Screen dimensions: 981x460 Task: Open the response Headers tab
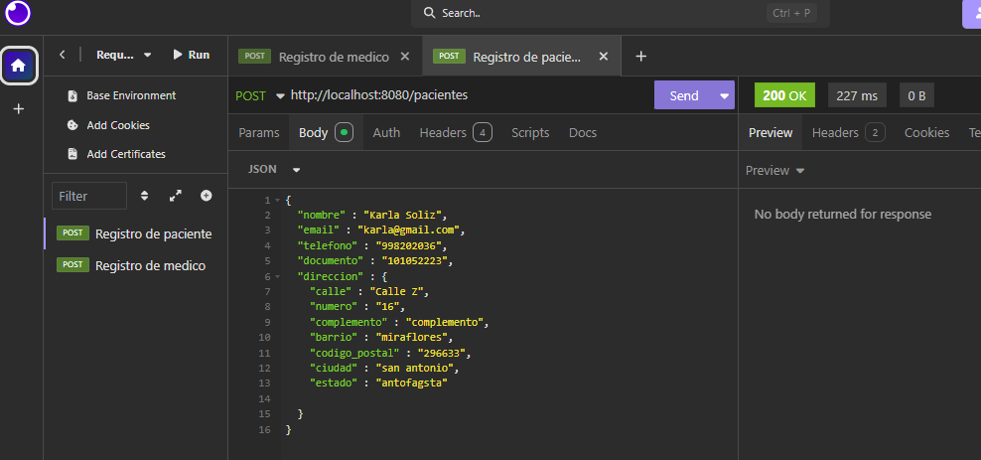848,133
